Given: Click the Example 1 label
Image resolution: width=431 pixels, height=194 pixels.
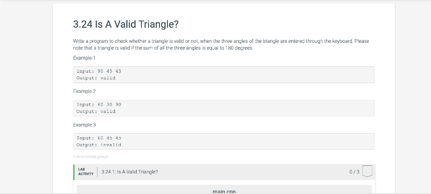Looking at the screenshot, I should click(x=84, y=58).
